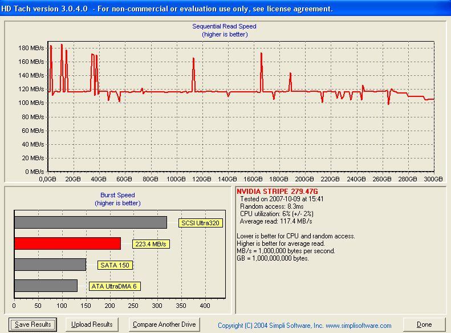Click the Random access 8.3ms text

(271, 206)
